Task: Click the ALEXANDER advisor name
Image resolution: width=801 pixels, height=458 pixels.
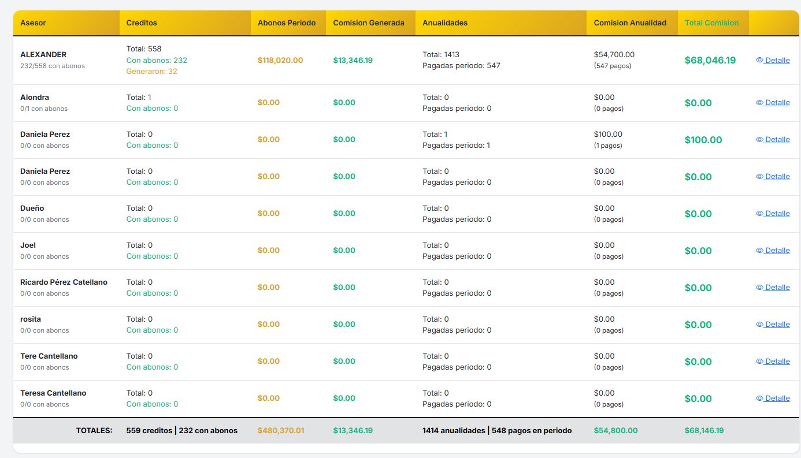Action: pos(43,54)
